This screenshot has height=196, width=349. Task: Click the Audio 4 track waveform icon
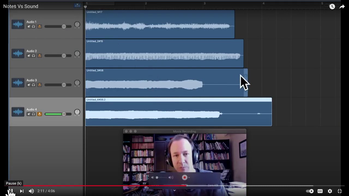point(18,112)
